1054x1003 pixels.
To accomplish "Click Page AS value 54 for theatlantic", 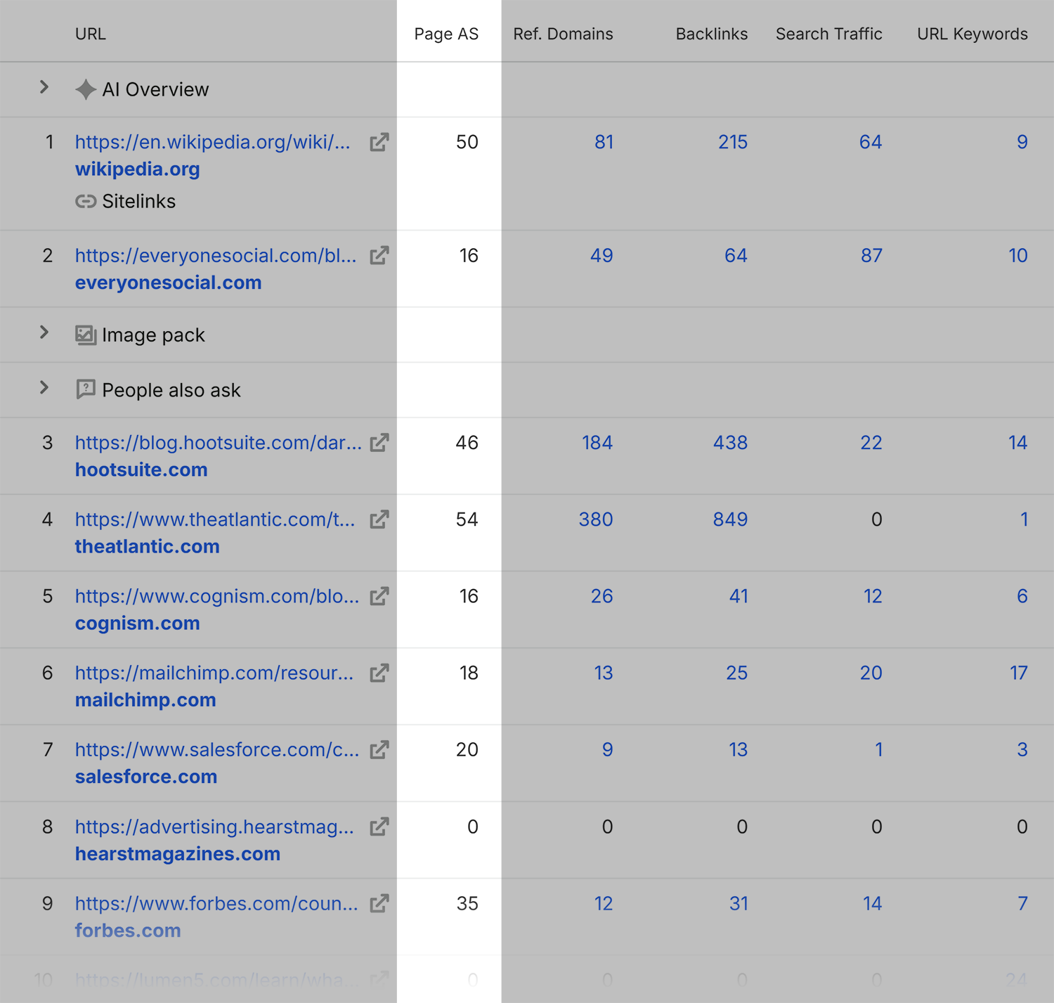I will coord(467,519).
